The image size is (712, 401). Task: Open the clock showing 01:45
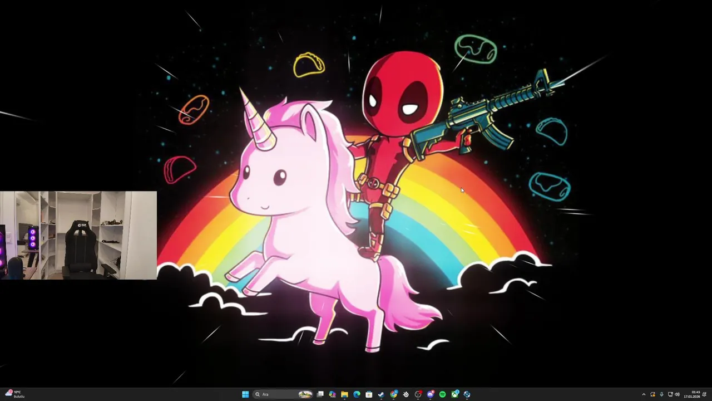693,394
